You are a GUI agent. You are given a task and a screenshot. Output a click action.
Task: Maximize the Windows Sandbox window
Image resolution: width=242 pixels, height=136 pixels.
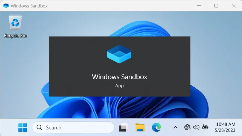point(216,6)
